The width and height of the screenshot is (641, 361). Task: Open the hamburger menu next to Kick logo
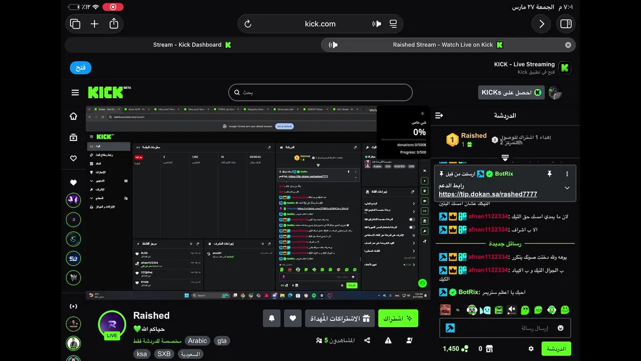pyautogui.click(x=75, y=92)
